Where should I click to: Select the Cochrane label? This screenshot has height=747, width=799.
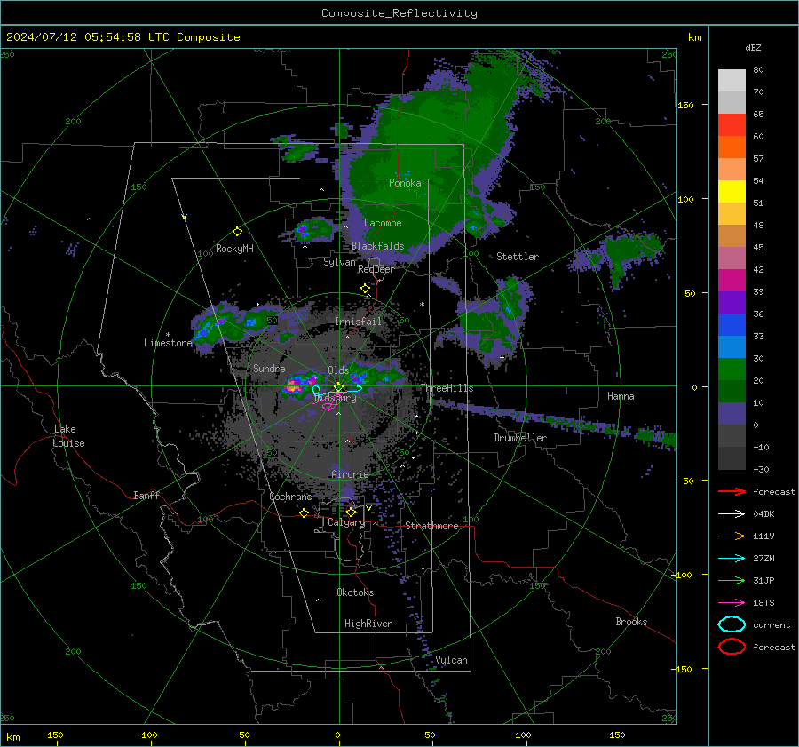pyautogui.click(x=290, y=497)
